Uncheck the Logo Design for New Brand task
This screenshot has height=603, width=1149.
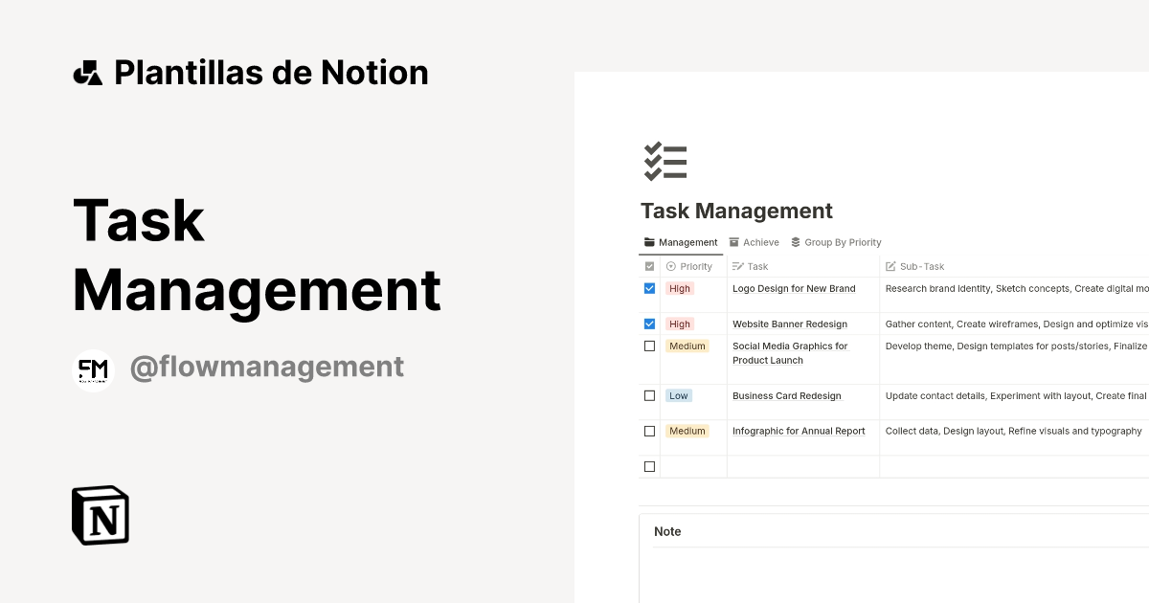[x=650, y=288]
